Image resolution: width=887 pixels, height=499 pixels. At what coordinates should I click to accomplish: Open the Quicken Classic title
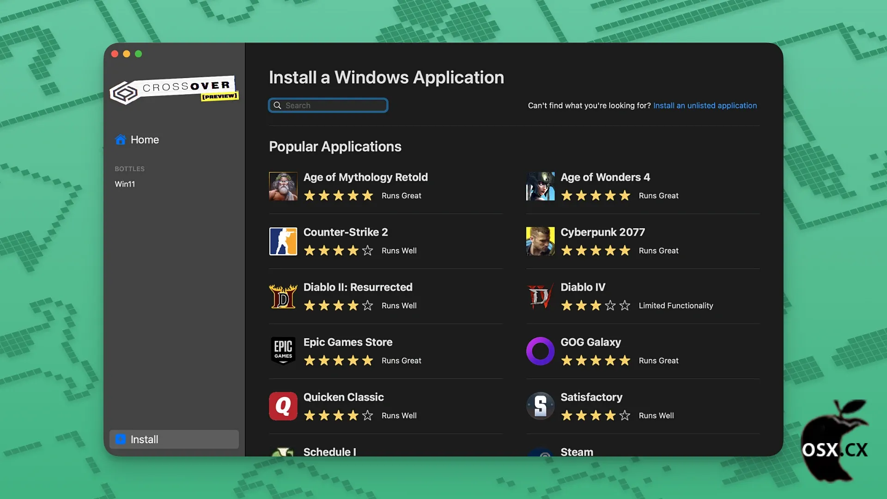(344, 397)
